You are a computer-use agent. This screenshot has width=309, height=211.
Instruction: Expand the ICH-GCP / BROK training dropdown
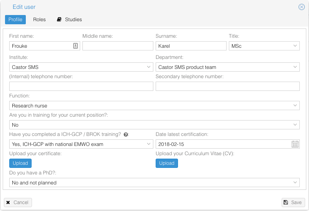(x=81, y=144)
